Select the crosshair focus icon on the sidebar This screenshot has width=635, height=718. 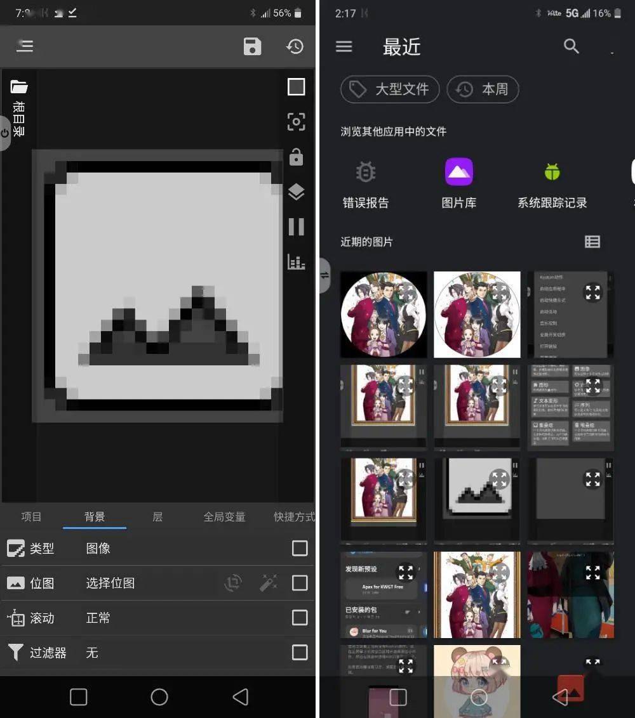click(295, 122)
